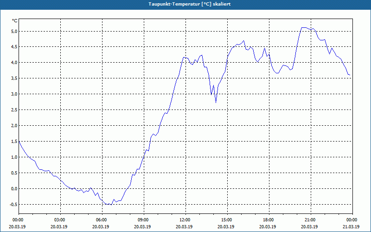This screenshot has width=371, height=232.
Task: Click the "3,5" y-axis value
Action: [x=14, y=78]
